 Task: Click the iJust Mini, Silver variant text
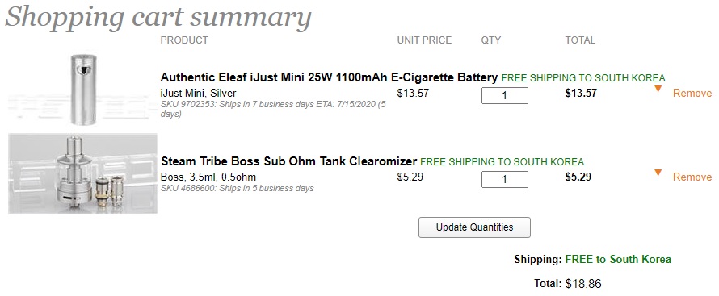pos(198,94)
